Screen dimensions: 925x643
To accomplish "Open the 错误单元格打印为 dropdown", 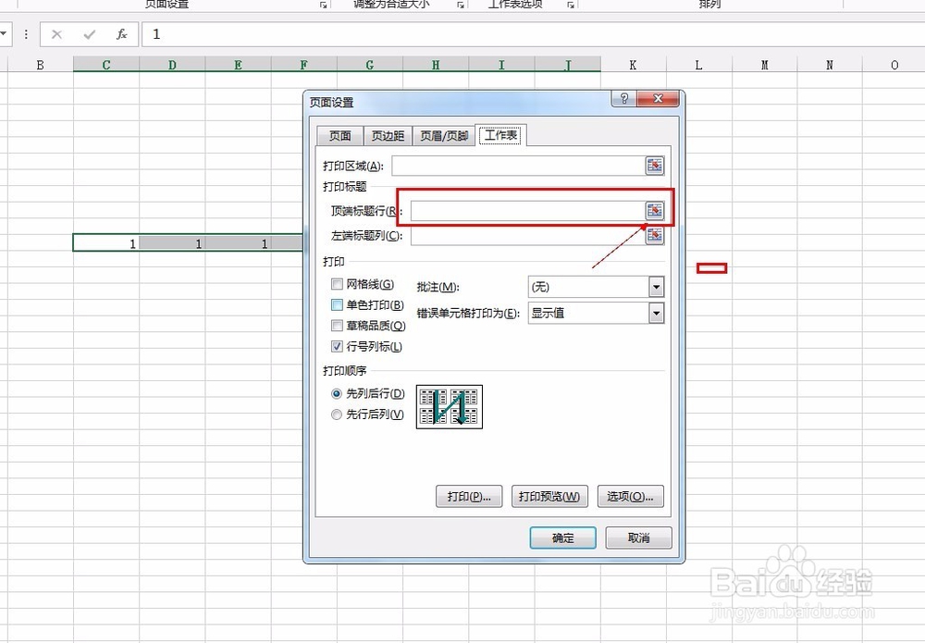I will (x=657, y=313).
